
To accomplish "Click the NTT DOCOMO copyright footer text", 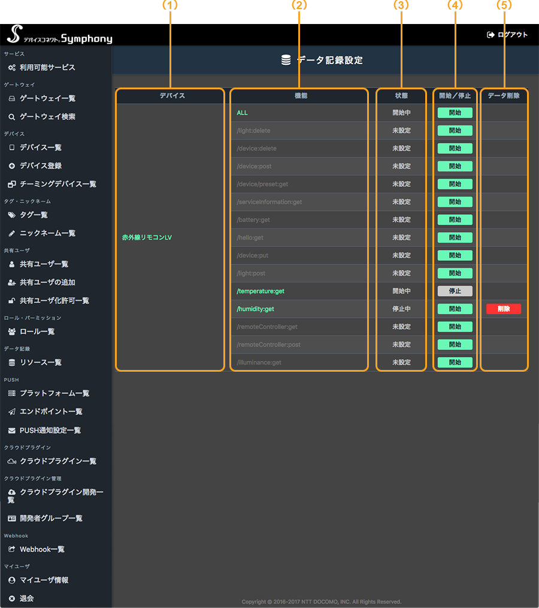I will [322, 602].
